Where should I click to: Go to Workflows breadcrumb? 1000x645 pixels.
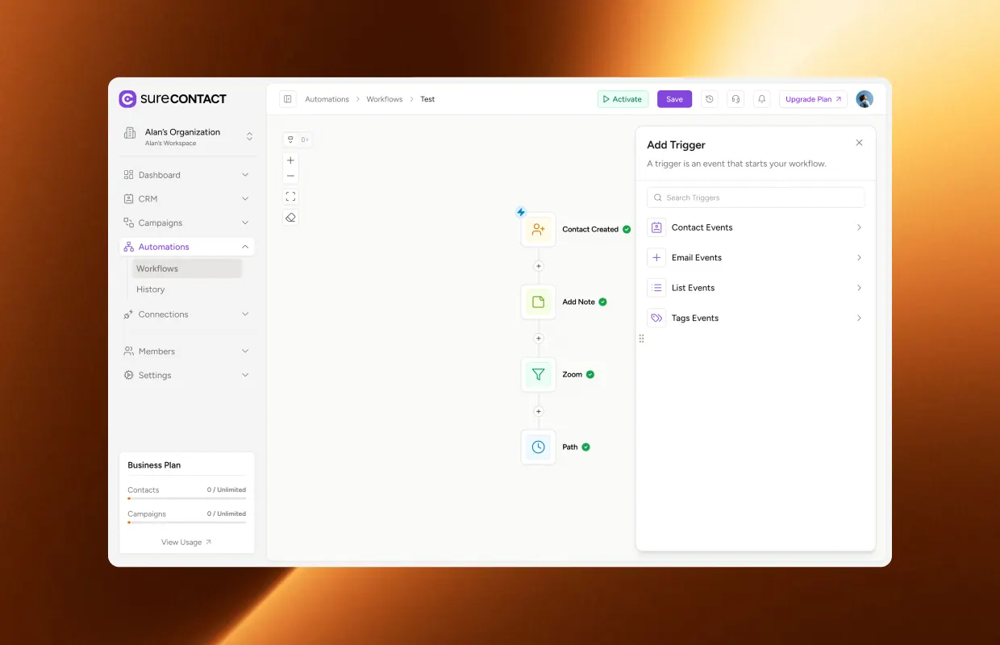pos(385,99)
